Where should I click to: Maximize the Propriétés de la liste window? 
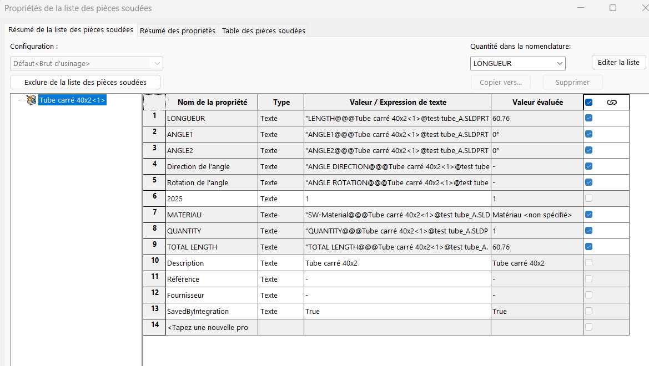click(x=612, y=8)
